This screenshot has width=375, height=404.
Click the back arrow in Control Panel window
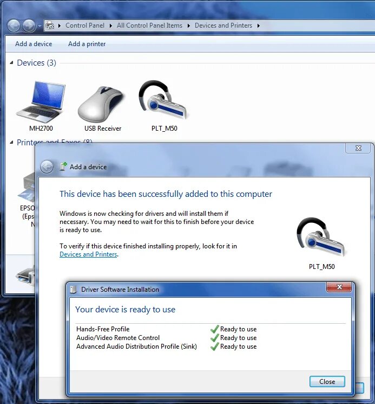pyautogui.click(x=14, y=25)
